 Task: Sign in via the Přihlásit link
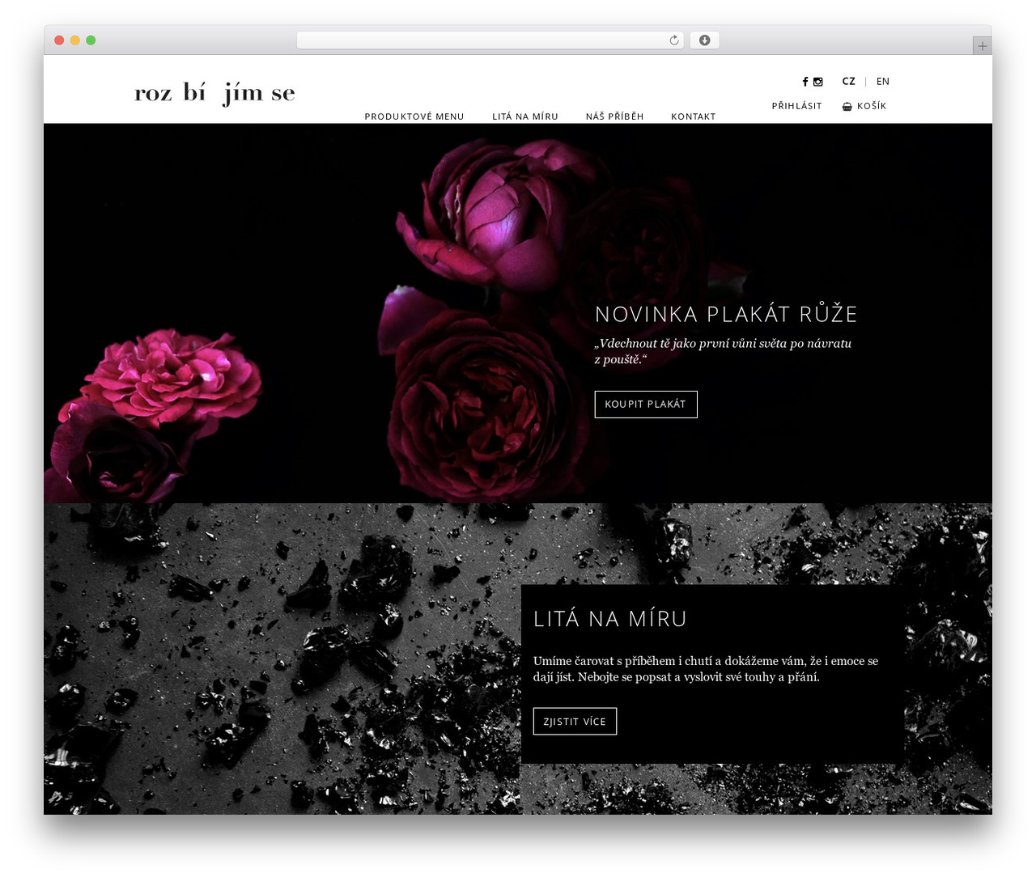tap(796, 106)
